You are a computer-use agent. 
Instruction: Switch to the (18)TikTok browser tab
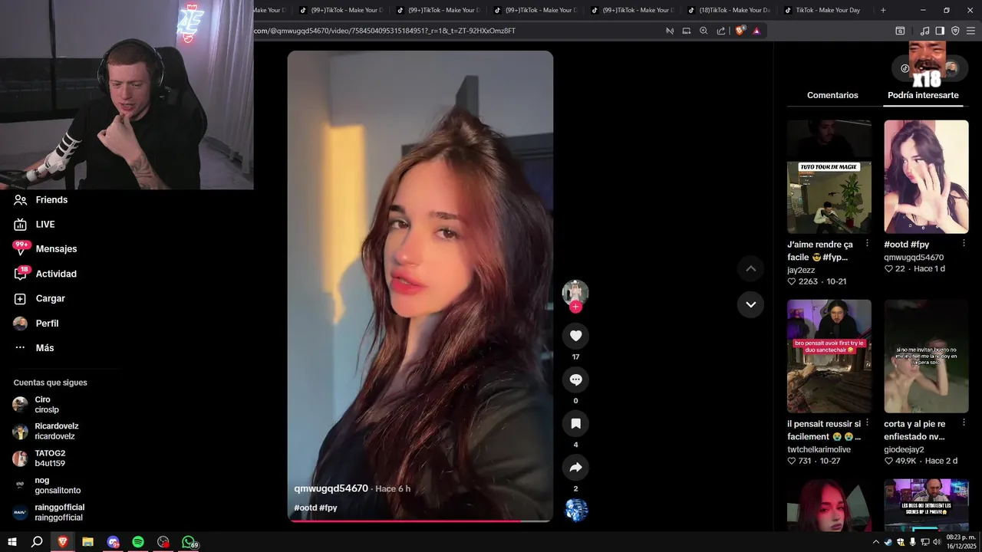click(x=729, y=10)
